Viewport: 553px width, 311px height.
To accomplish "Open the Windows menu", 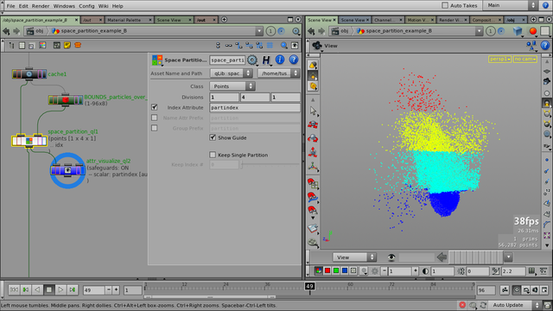I will 64,6.
